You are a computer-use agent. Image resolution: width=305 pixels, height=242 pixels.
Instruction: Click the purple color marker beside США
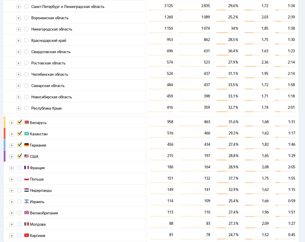4,156
